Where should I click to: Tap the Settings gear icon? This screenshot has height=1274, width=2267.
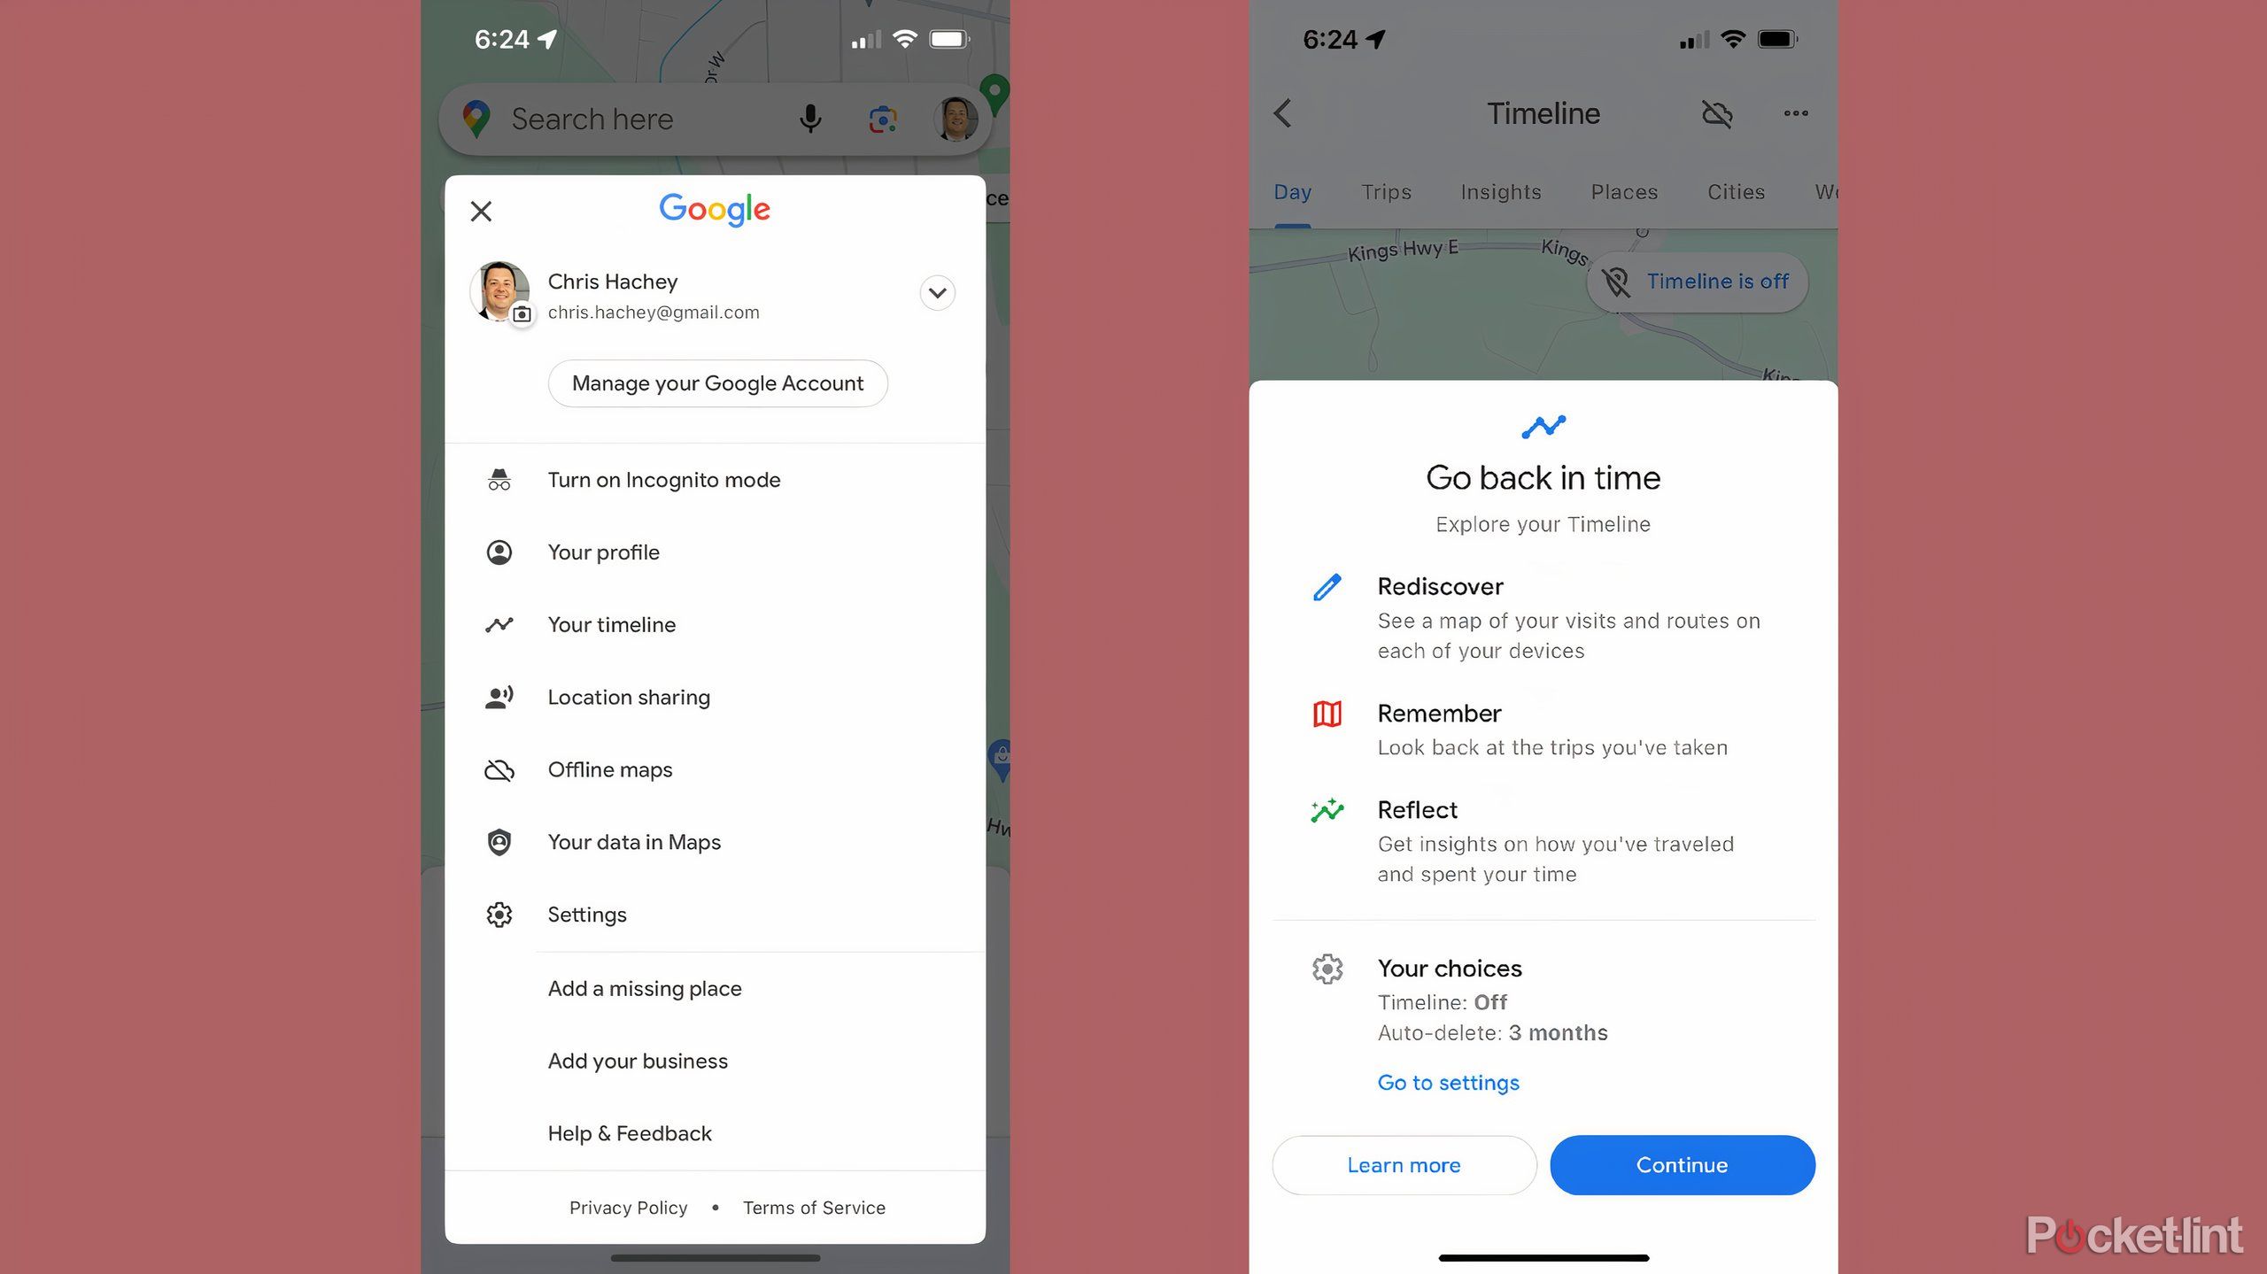499,915
